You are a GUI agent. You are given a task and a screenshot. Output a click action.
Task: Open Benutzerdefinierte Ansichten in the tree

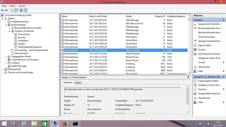coord(28,28)
